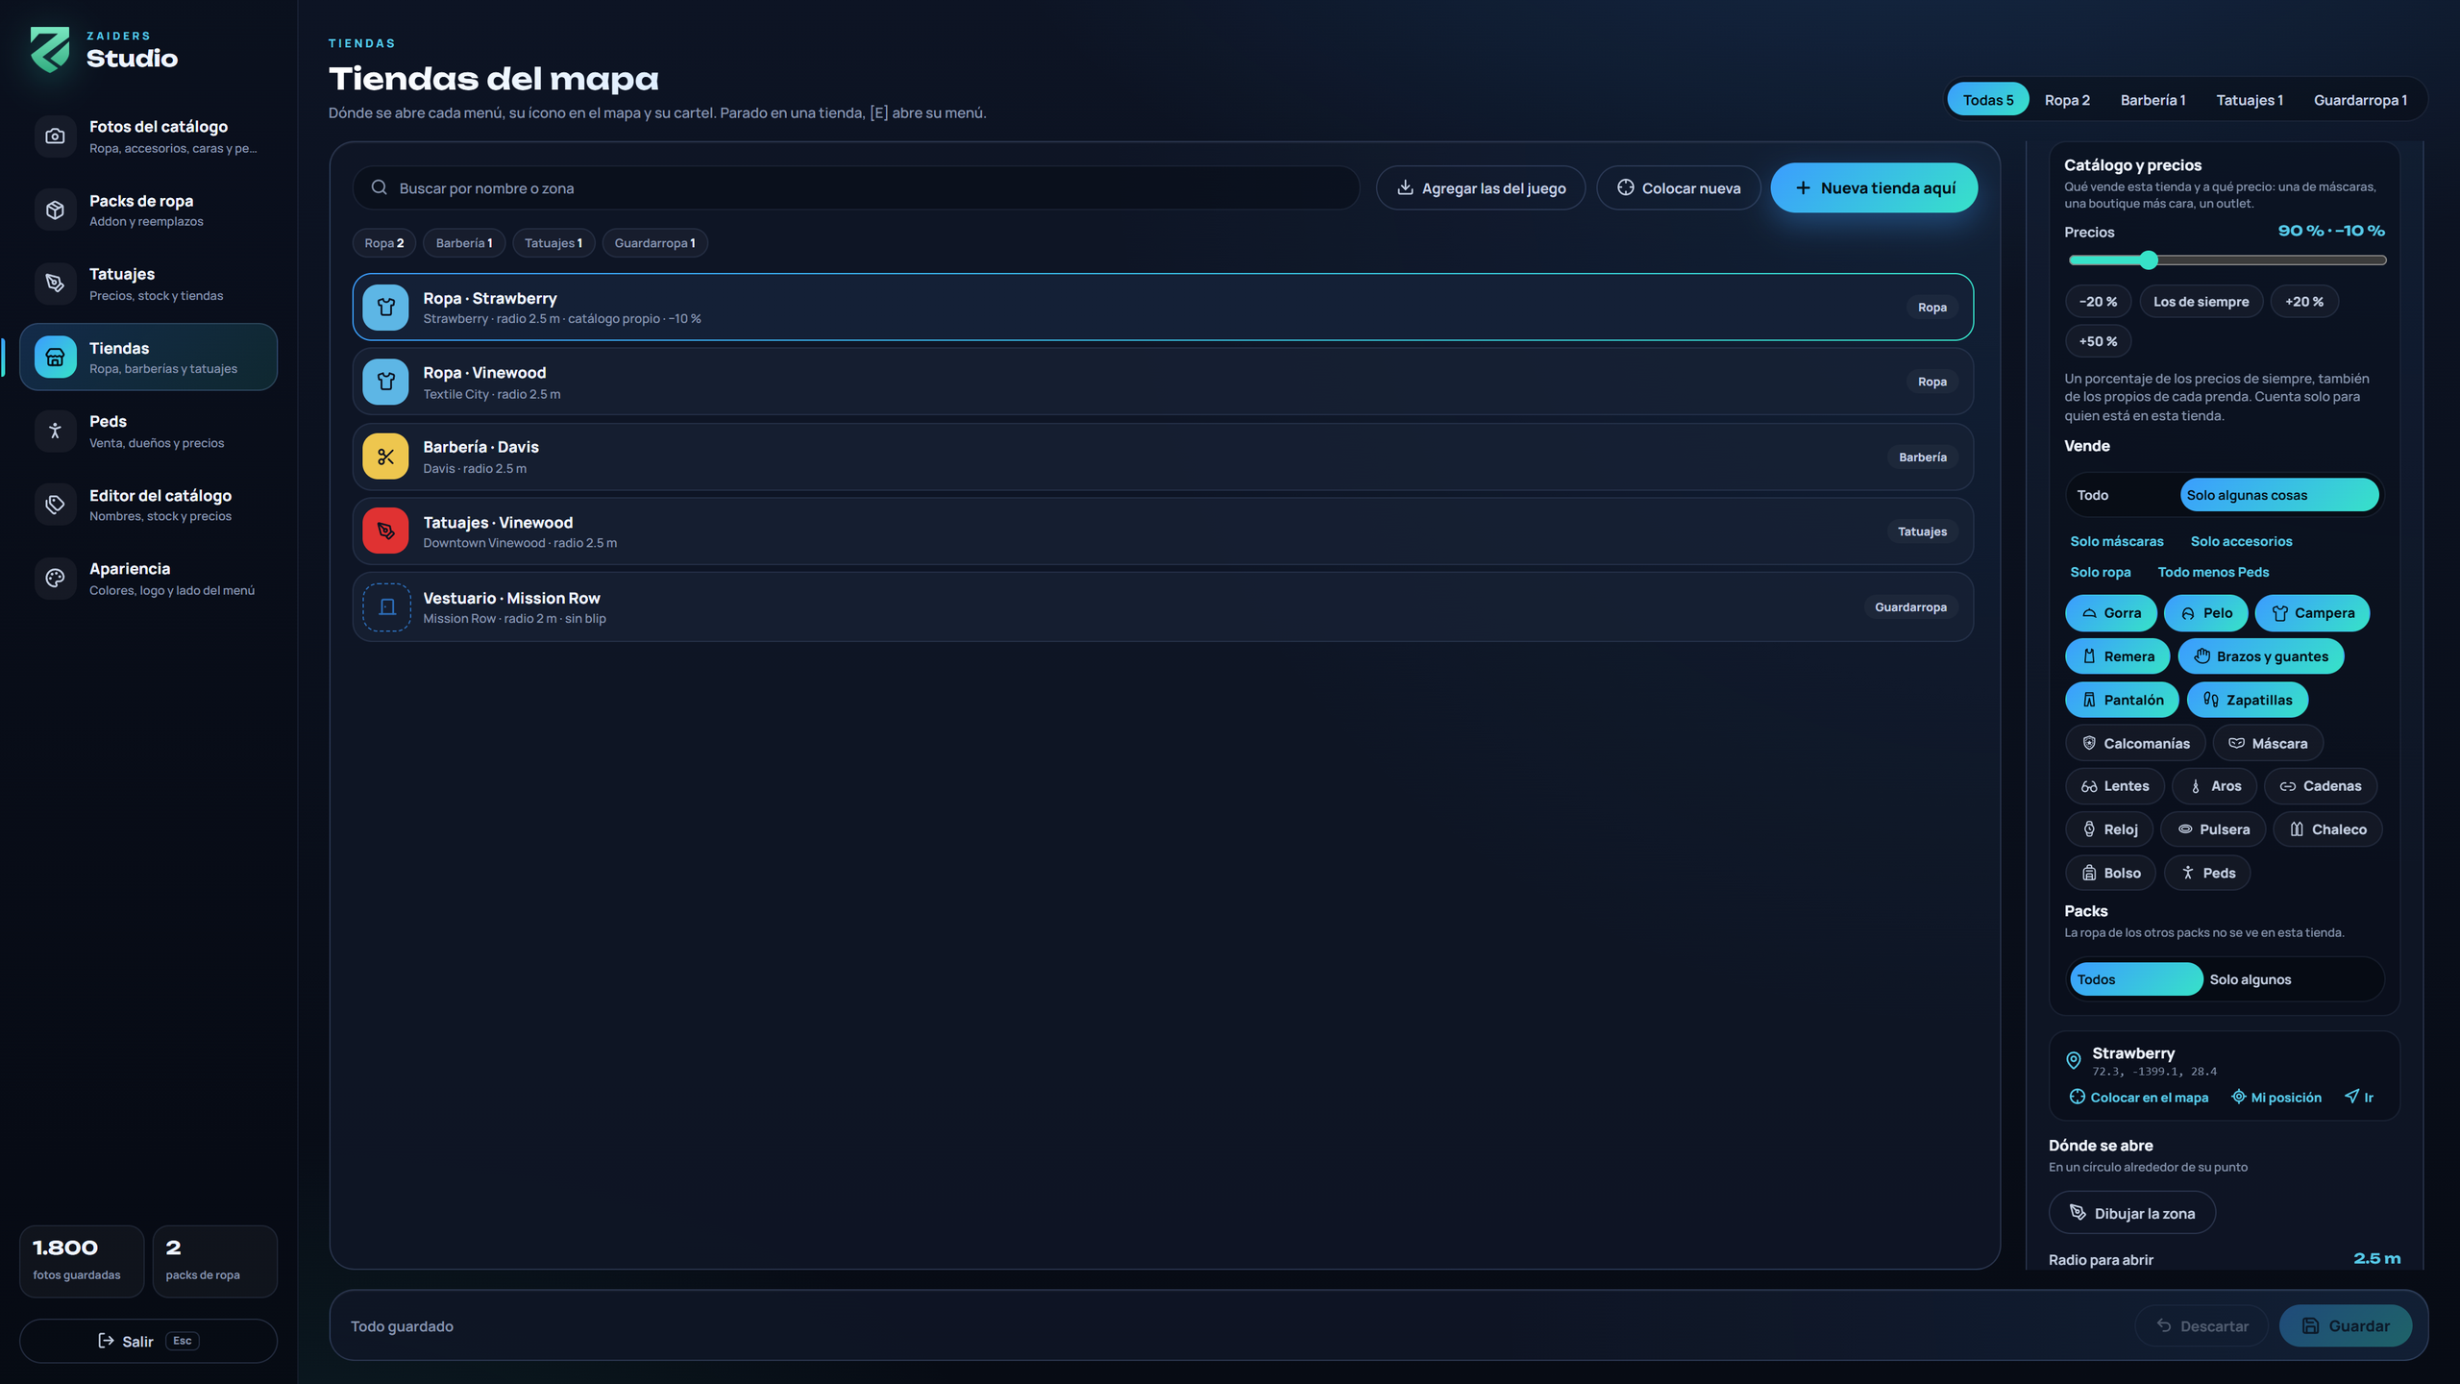Toggle the Máscara category chip
2460x1384 pixels.
pos(2267,743)
